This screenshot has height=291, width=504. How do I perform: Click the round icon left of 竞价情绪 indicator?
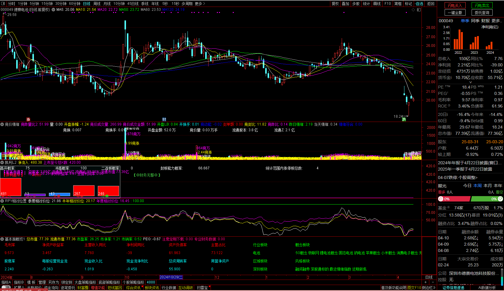click(x=2, y=124)
